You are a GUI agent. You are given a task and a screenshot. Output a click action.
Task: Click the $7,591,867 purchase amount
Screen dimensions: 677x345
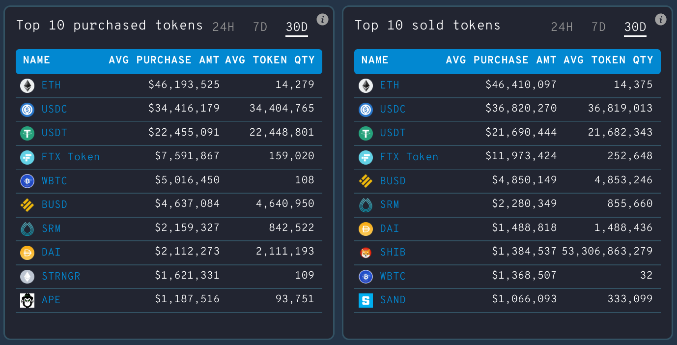187,157
